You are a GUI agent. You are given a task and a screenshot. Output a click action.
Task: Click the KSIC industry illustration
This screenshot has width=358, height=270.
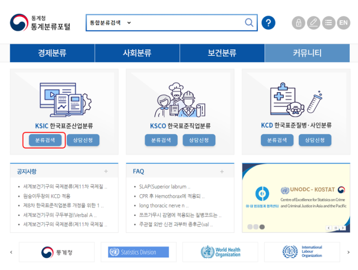coord(66,100)
